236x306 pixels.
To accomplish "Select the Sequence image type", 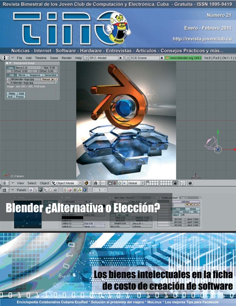I will point(35,75).
